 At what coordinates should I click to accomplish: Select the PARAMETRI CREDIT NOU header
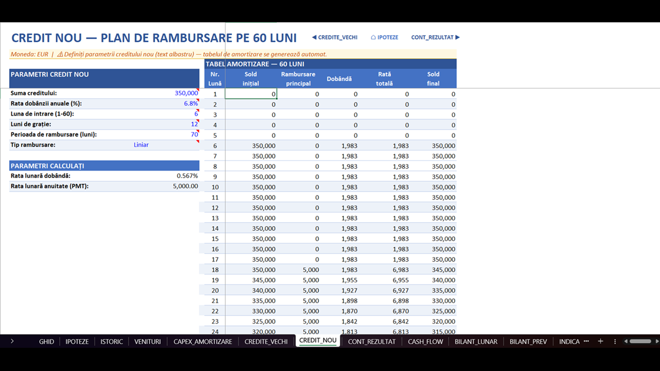click(104, 78)
